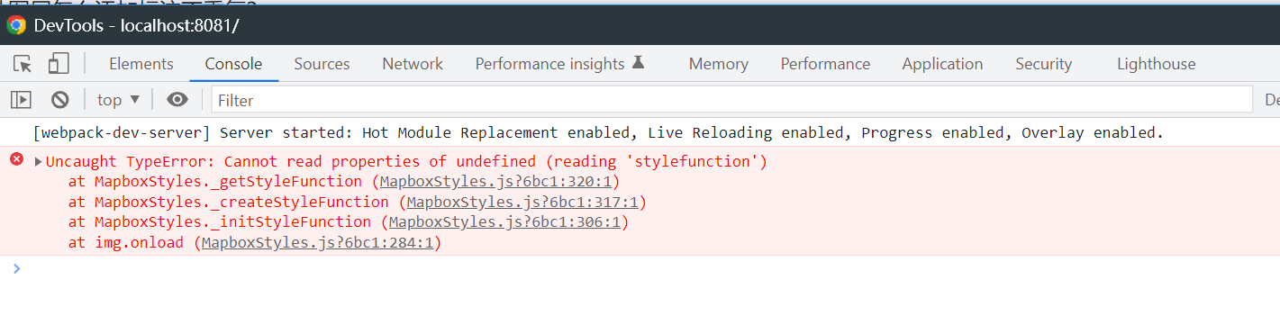Switch to the Application tab

pyautogui.click(x=942, y=64)
